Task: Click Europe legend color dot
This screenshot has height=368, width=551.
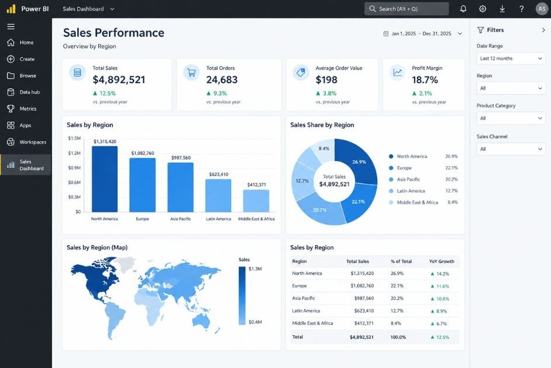Action: [391, 168]
